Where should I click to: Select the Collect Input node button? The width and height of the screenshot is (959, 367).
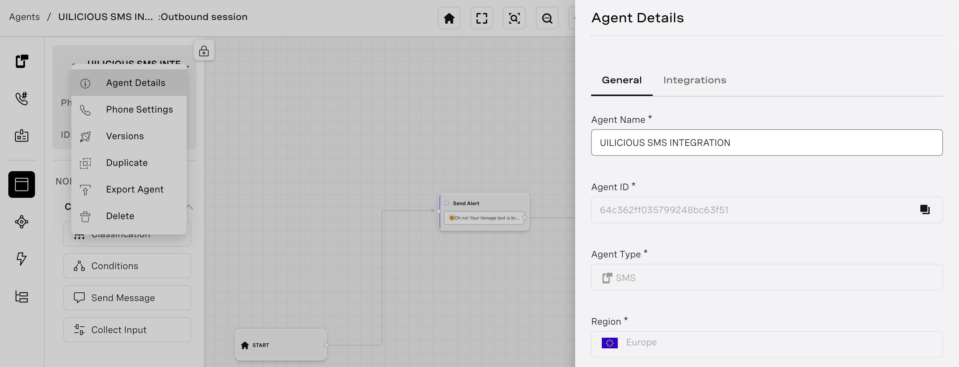coord(127,330)
